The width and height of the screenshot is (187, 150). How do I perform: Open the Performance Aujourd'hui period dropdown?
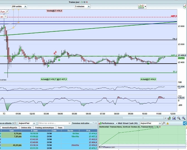coord(151,123)
